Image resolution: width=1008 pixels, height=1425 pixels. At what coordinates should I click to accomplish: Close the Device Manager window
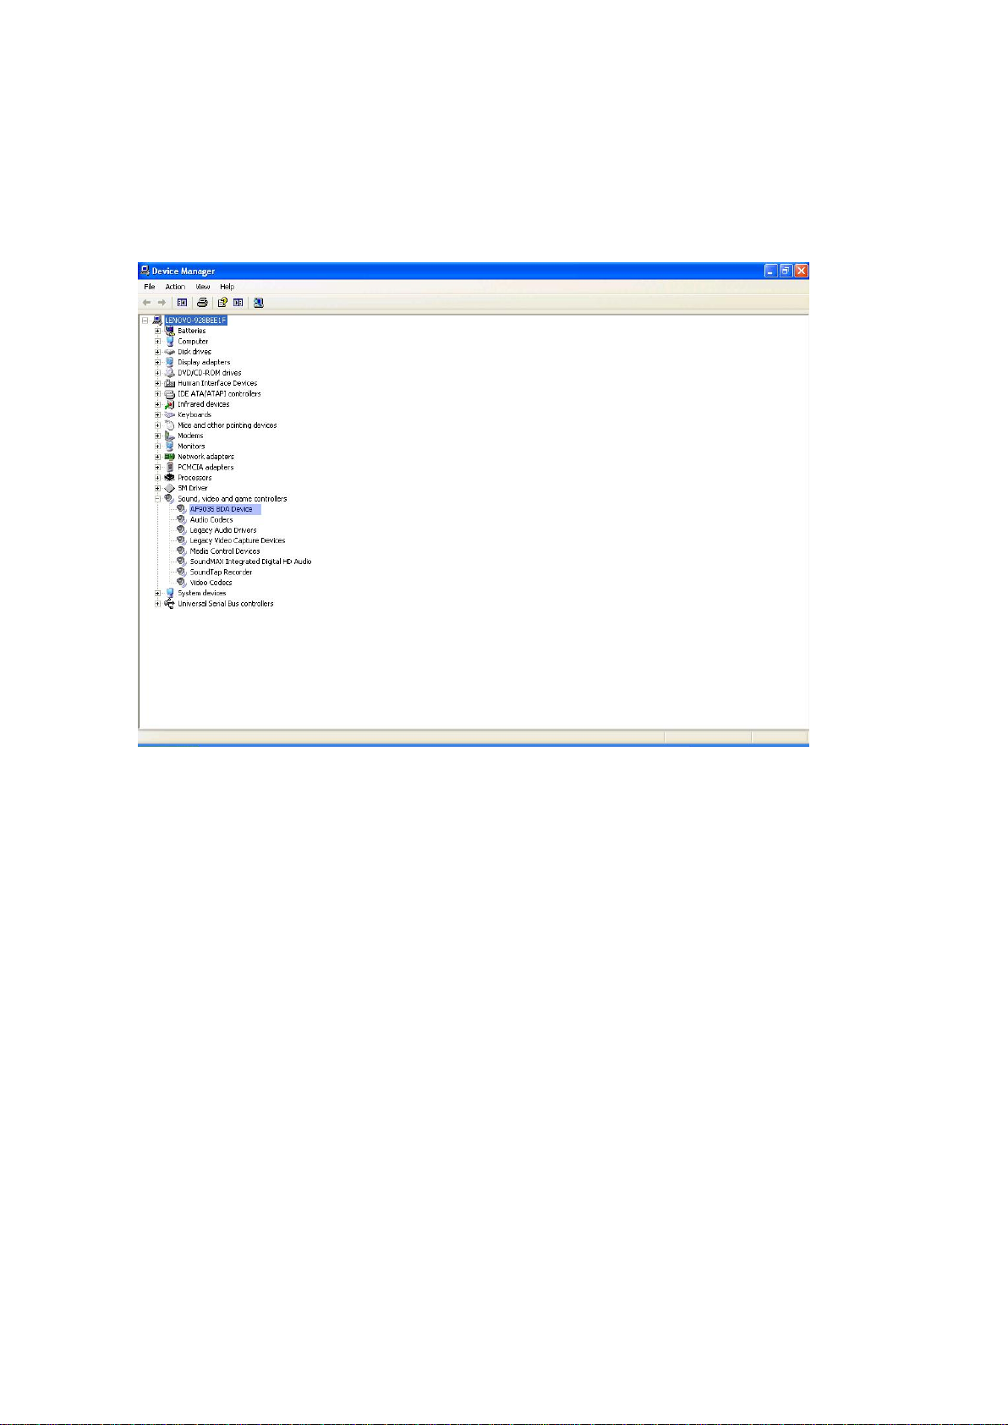[801, 271]
